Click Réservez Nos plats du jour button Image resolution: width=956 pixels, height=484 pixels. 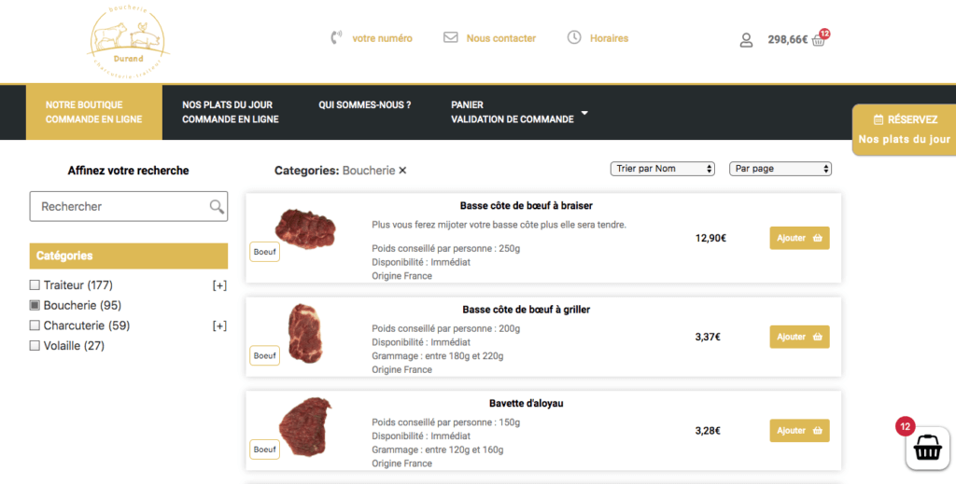pos(904,129)
